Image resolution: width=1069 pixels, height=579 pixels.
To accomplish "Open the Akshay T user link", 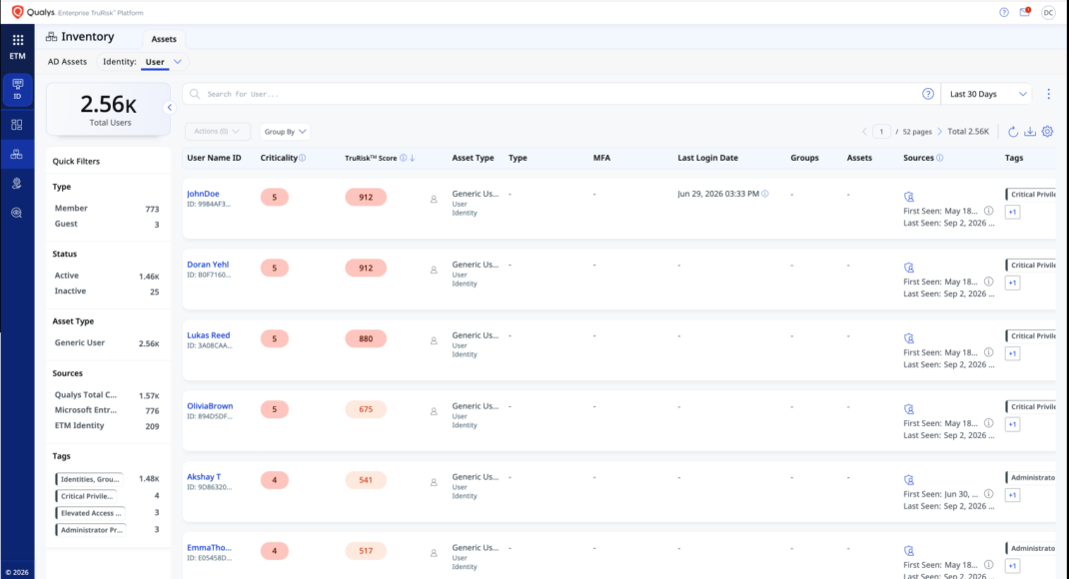I will 204,477.
